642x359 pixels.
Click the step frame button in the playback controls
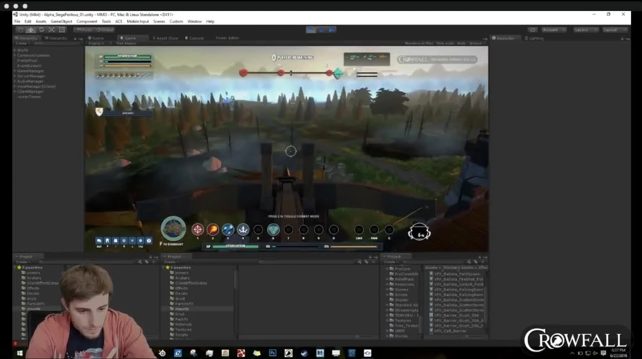[332, 30]
